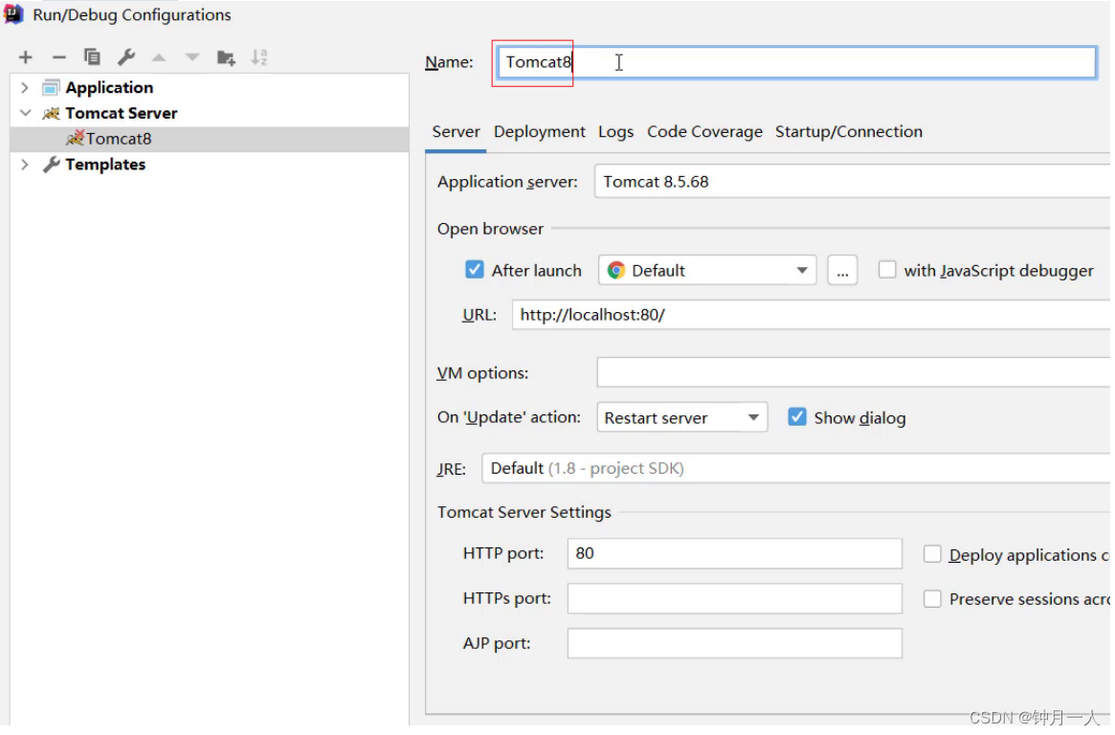This screenshot has width=1115, height=735.
Task: Click HTTP port field showing 80
Action: pos(735,554)
